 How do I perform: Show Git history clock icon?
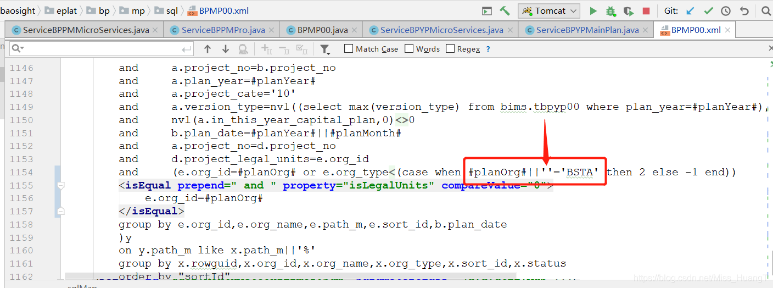pos(726,10)
